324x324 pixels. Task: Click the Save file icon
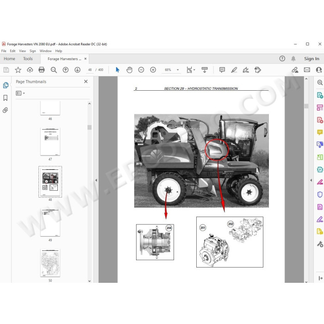6,70
